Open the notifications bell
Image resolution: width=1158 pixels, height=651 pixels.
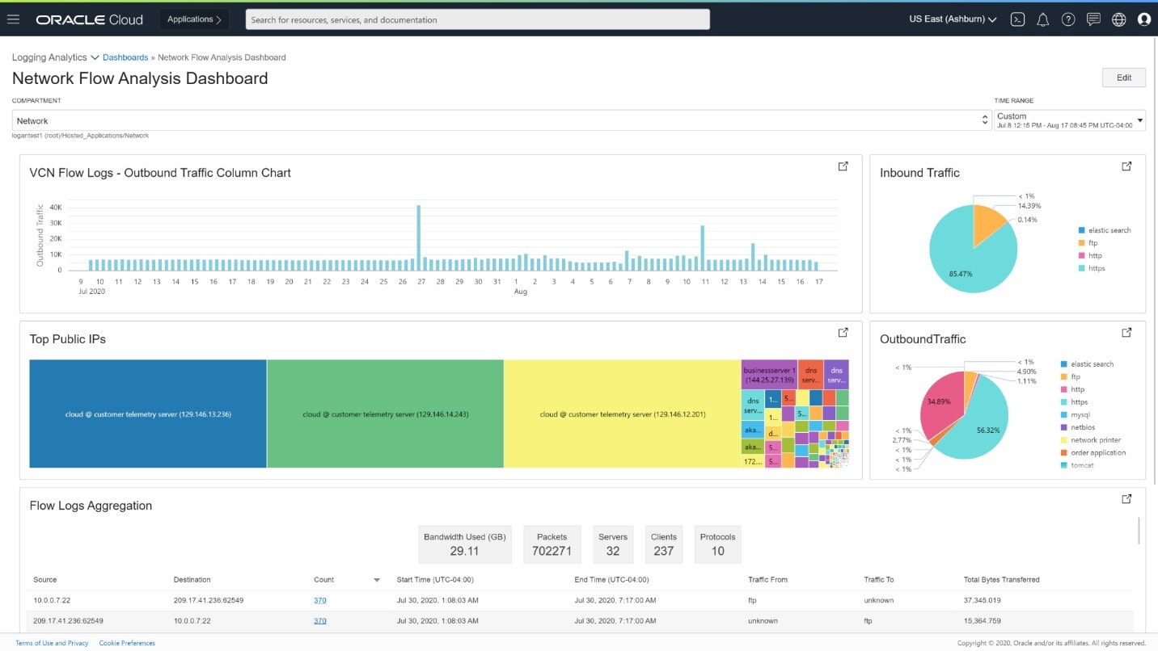pyautogui.click(x=1042, y=19)
